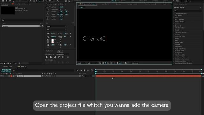This screenshot has width=204, height=115.
Task: Click the align horizontal center icon
Action: pyautogui.click(x=51, y=57)
